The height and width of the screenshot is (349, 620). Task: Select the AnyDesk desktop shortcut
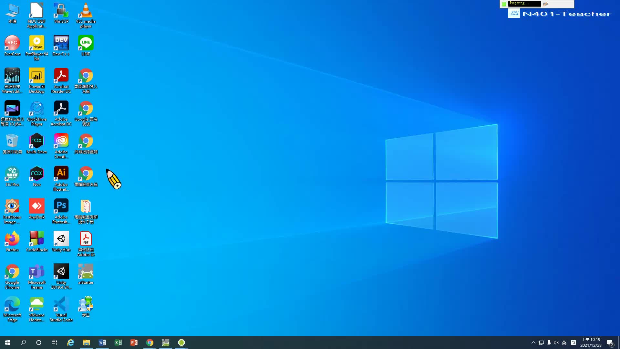36,209
